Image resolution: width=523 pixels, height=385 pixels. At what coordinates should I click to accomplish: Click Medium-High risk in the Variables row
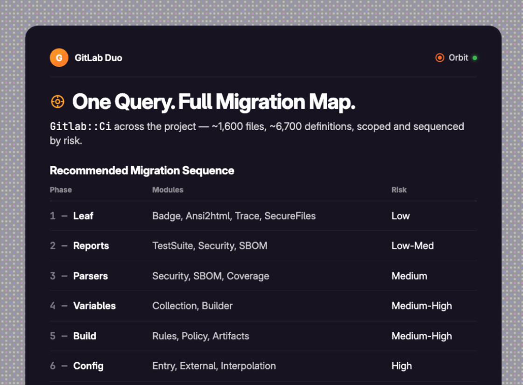click(x=422, y=306)
